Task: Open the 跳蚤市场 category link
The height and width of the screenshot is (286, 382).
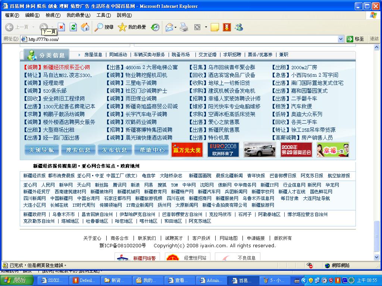Action: (x=181, y=55)
